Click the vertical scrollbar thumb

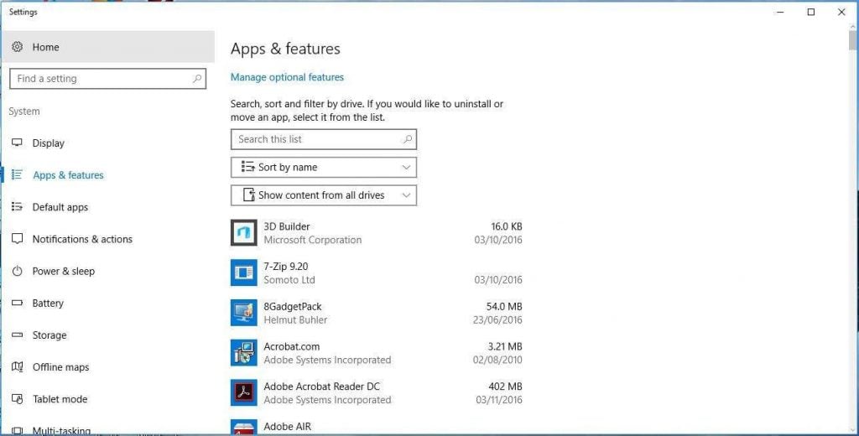click(852, 41)
